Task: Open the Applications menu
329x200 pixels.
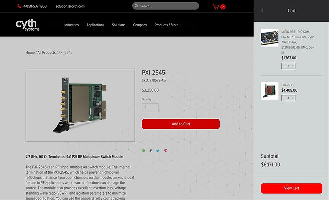Action: point(95,25)
